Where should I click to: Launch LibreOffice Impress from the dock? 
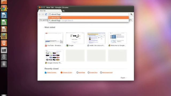[4, 29]
